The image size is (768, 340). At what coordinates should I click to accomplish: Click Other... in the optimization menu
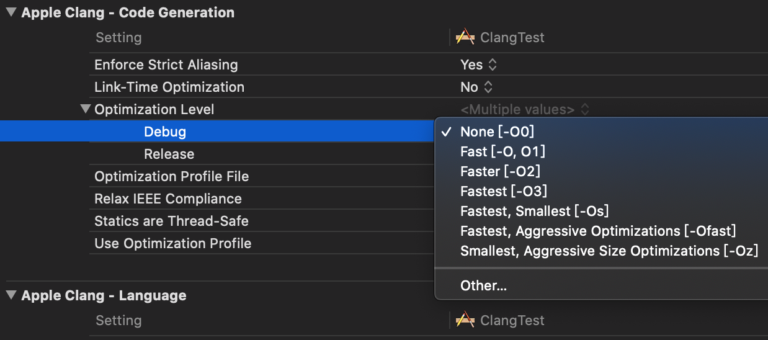click(x=483, y=285)
